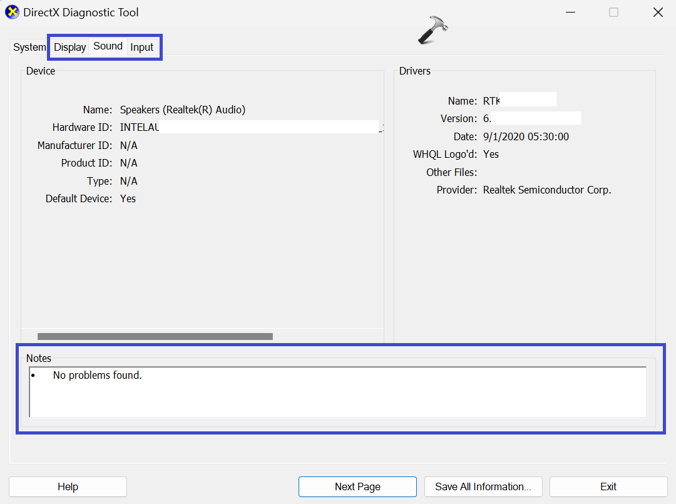This screenshot has width=676, height=504.
Task: Click the driver date 9/1/2020 value
Action: tap(526, 136)
